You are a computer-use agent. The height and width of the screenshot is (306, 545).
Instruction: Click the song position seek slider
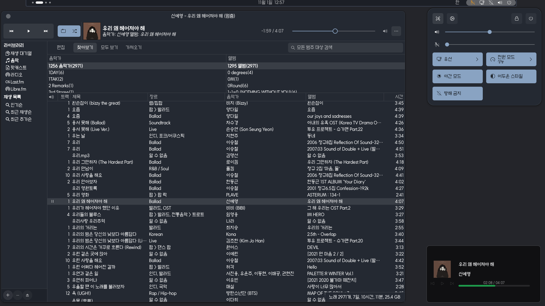(x=333, y=31)
